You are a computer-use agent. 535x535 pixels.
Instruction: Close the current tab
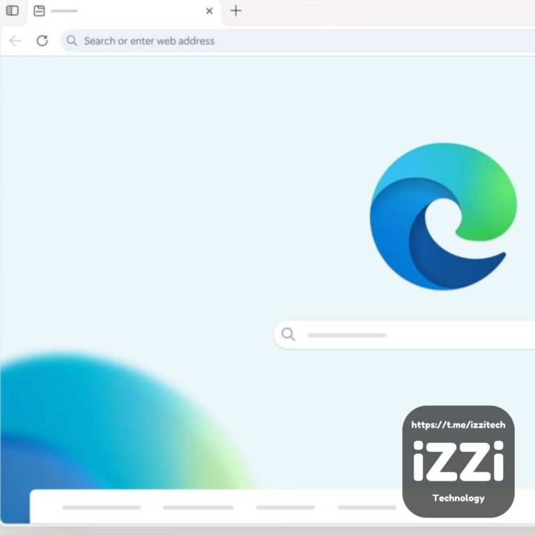209,11
